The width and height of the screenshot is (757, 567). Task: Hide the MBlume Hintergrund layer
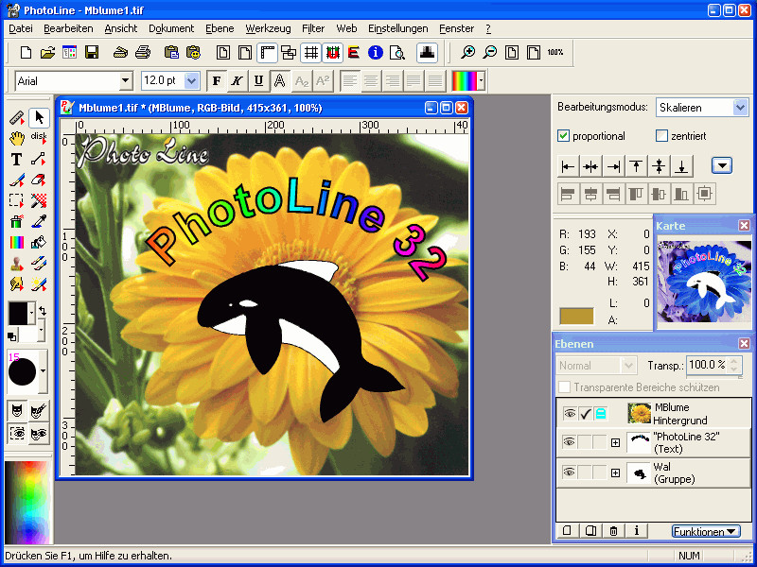tap(570, 413)
